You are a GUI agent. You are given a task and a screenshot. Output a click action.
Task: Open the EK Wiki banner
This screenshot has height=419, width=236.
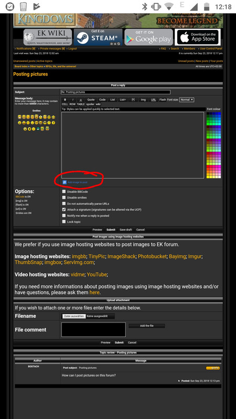coord(48,37)
